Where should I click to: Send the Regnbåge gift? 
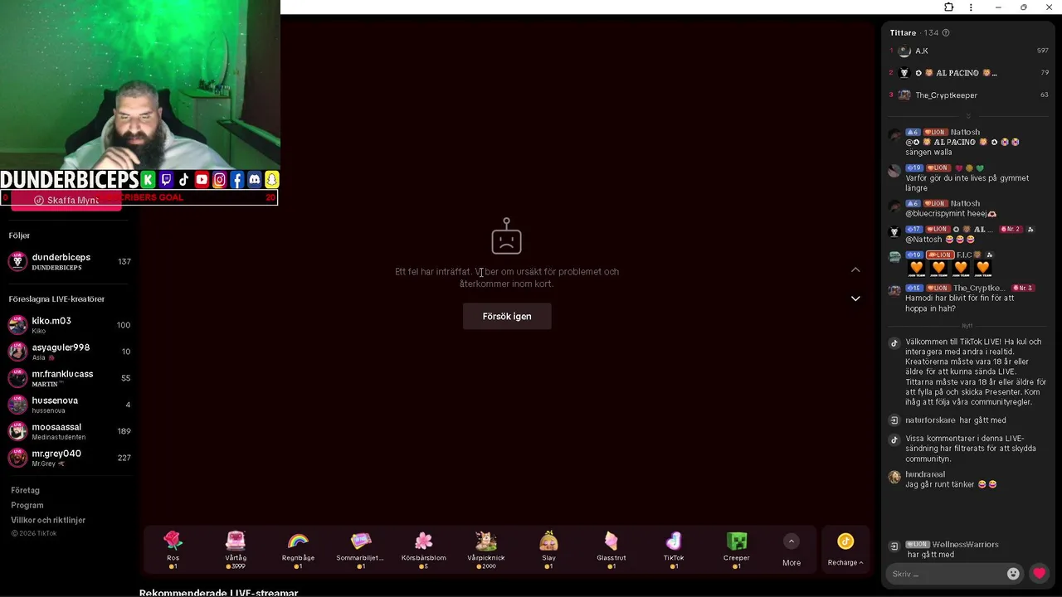click(x=298, y=549)
